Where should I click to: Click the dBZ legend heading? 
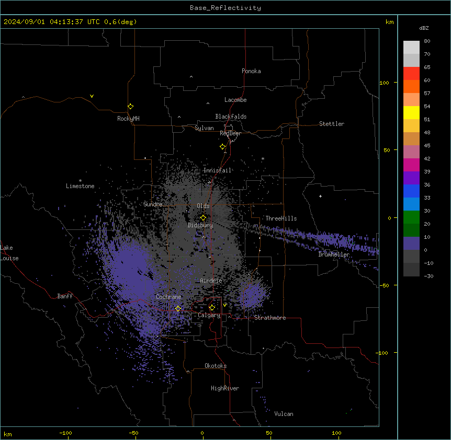[x=424, y=28]
